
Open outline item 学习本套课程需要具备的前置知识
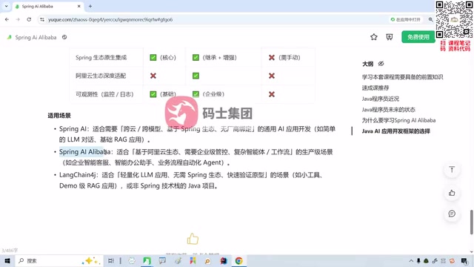[402, 77]
